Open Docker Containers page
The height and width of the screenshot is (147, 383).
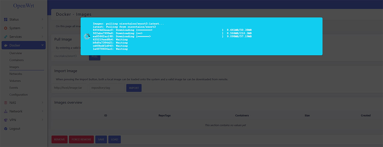(x=16, y=60)
